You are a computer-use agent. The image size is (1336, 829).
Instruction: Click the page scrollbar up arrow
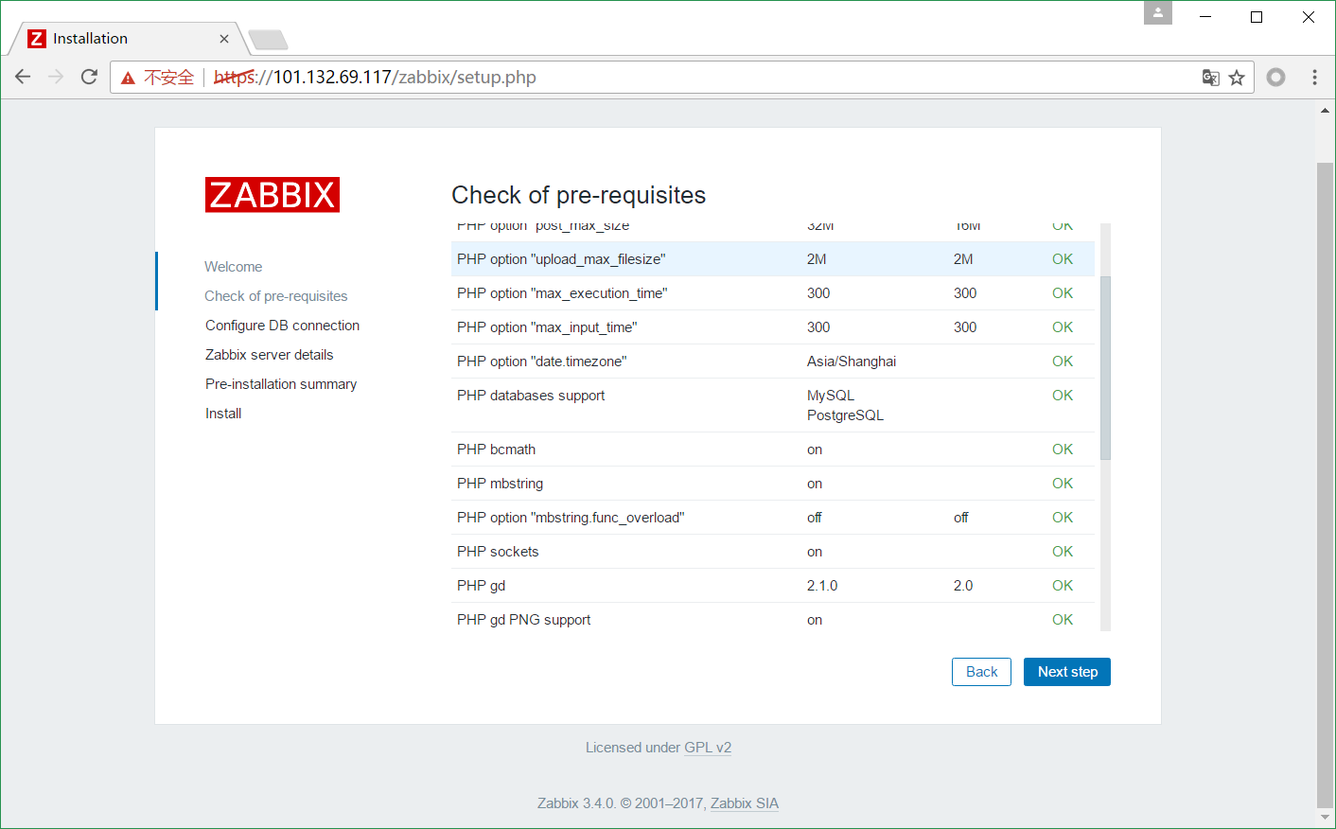tap(1325, 111)
